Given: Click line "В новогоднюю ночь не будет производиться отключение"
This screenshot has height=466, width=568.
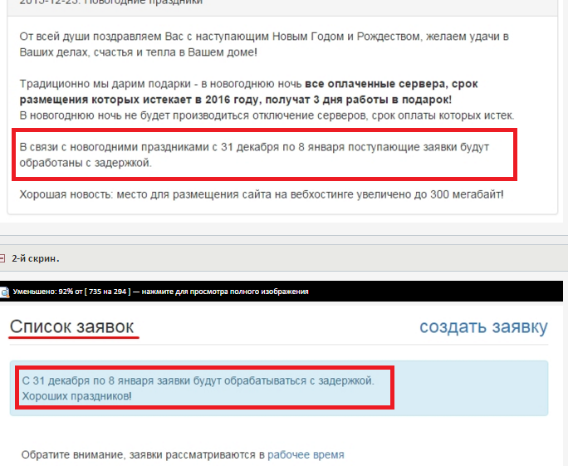Looking at the screenshot, I should click(x=267, y=115).
